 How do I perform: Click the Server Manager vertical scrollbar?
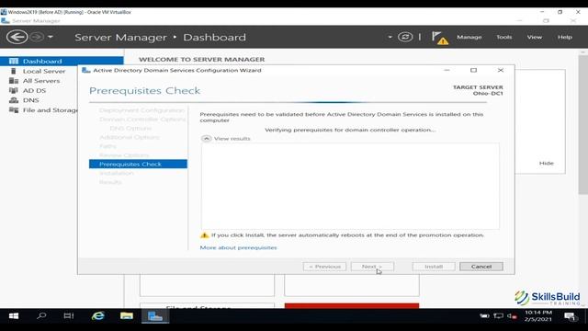pyautogui.click(x=583, y=124)
